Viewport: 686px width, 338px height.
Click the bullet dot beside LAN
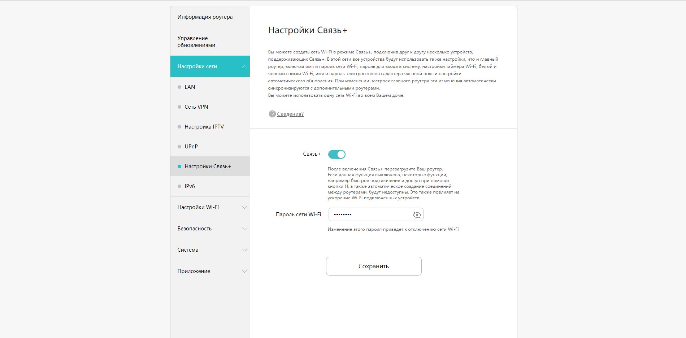coord(179,87)
